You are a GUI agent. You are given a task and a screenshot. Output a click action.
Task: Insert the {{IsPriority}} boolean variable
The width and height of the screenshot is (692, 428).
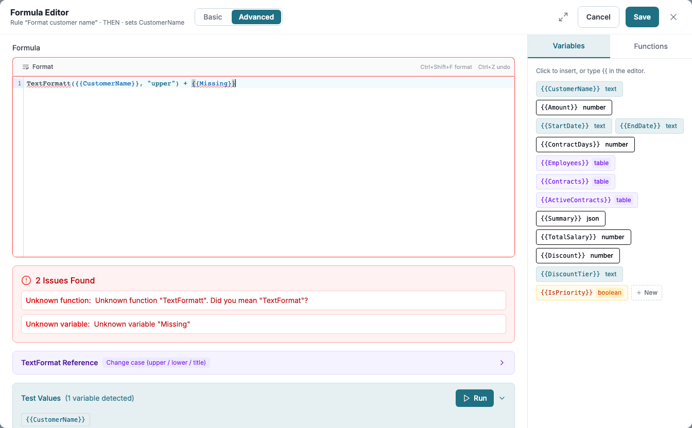[x=582, y=293]
